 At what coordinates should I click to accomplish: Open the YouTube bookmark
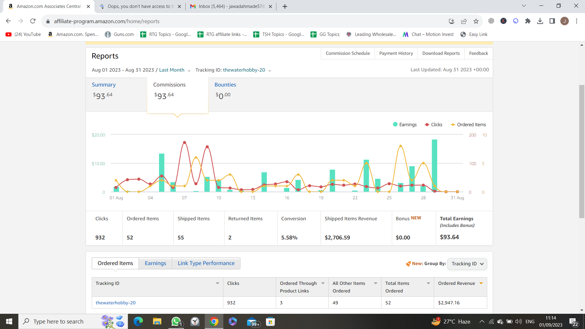click(23, 34)
